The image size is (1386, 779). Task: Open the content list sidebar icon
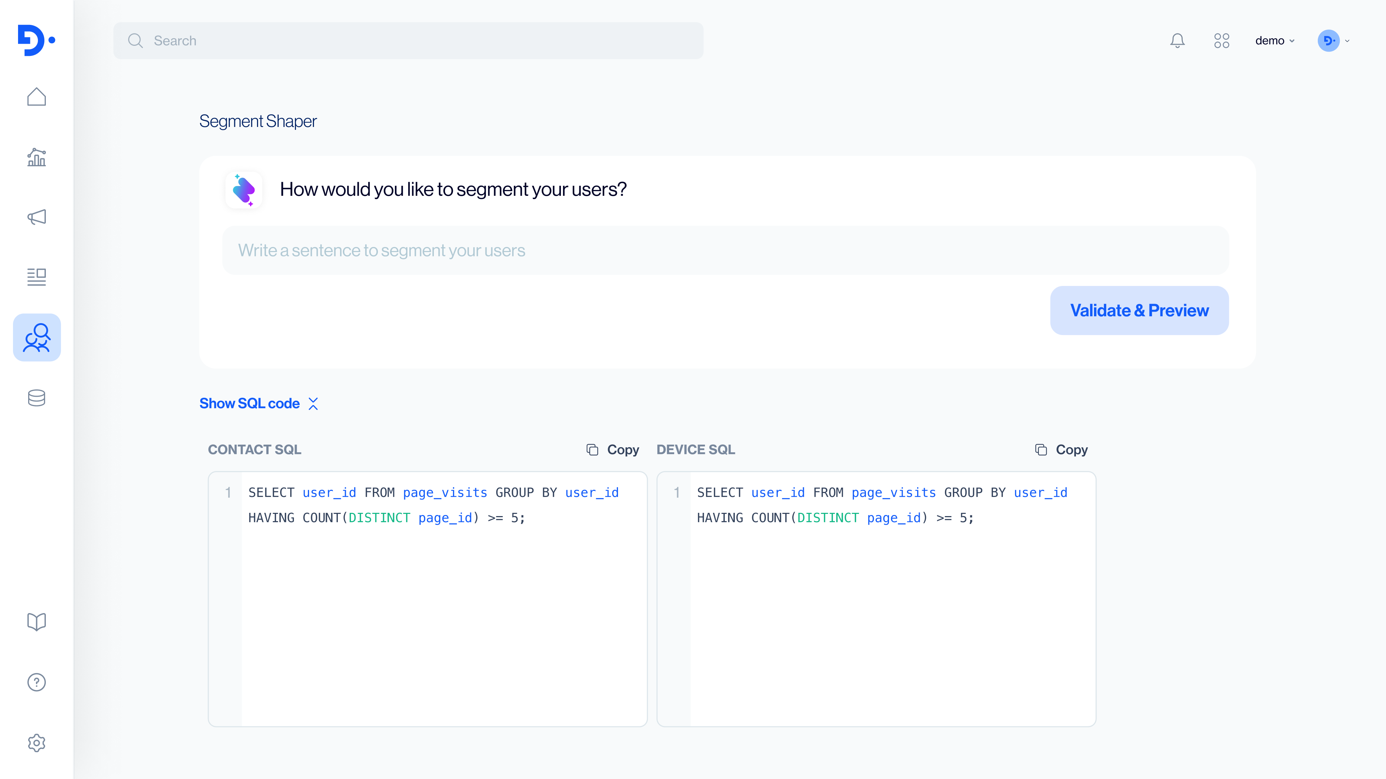(x=36, y=277)
